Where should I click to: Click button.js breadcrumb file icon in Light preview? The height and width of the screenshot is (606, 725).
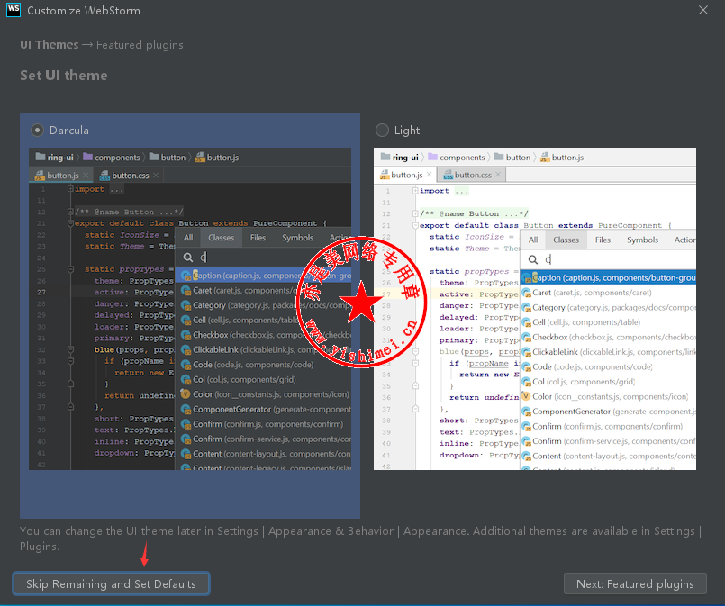click(545, 158)
